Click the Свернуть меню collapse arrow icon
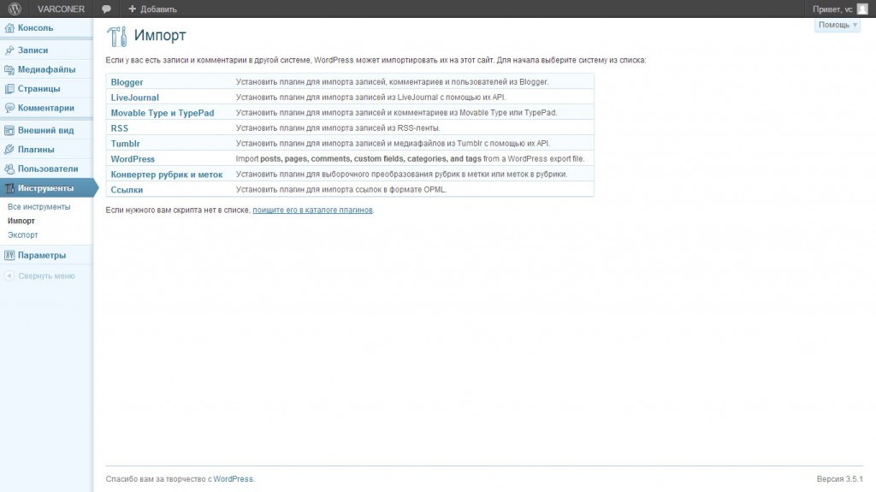Viewport: 876px width, 492px height. click(x=9, y=276)
